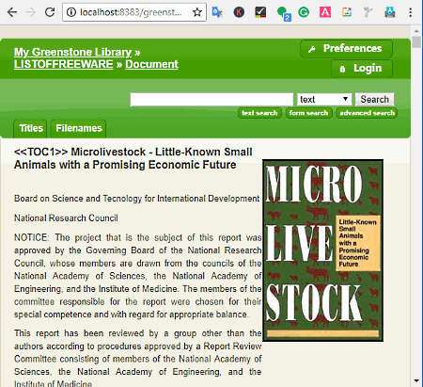Switch to text search
423x387 pixels.
coord(259,113)
